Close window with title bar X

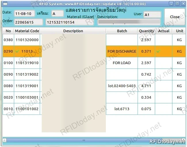183,4
